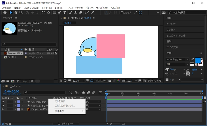The image size is (207, 126).
Task: Open the 12.5% magnification dropdown
Action: pos(79,81)
